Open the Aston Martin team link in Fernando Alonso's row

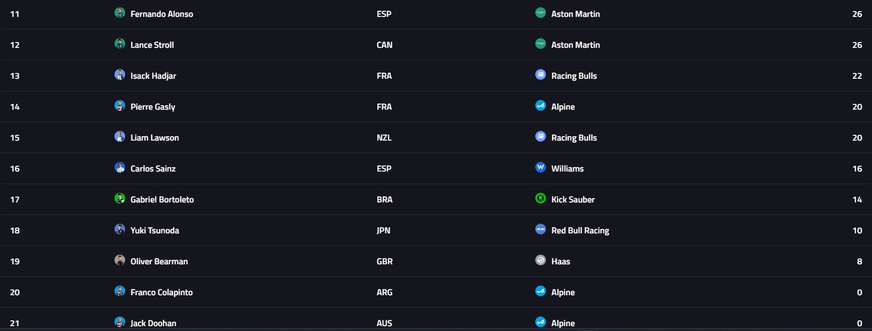(x=575, y=14)
